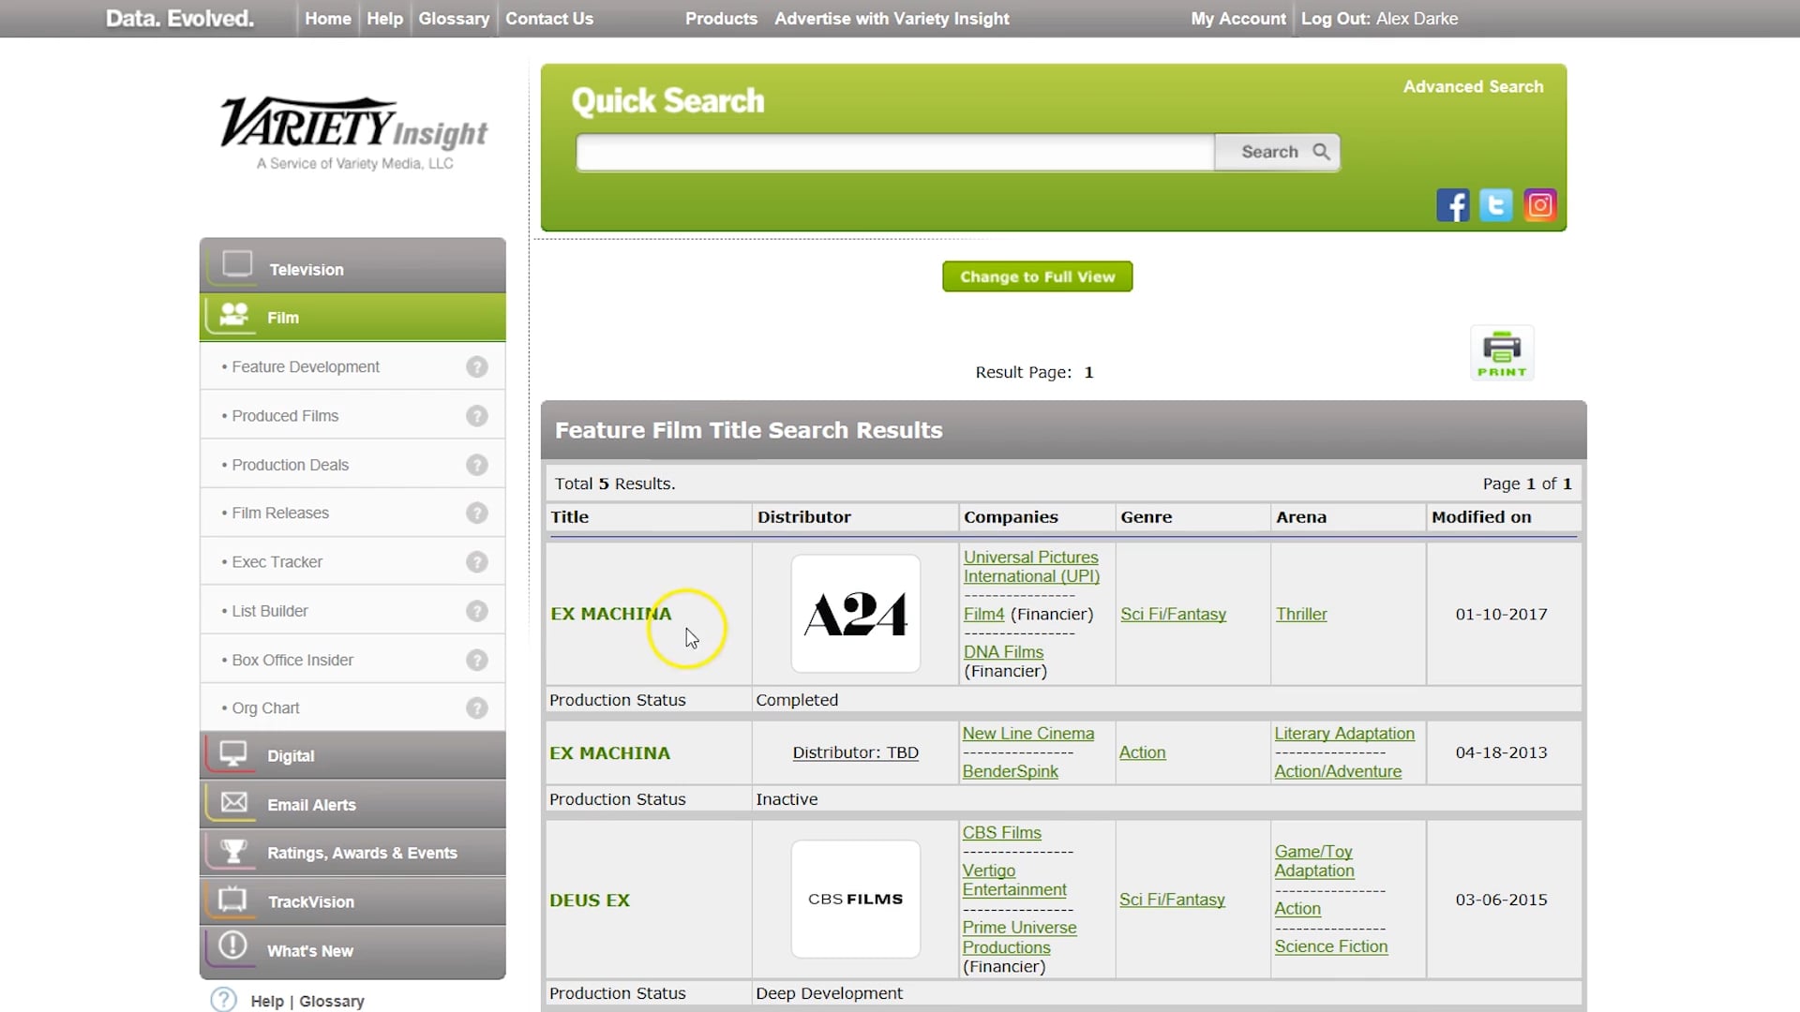Help icon beside Exec Tracker
Screen dimensions: 1800x1012
(477, 562)
